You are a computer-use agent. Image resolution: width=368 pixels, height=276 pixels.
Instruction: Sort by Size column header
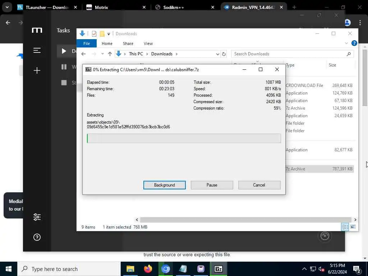[x=332, y=65]
